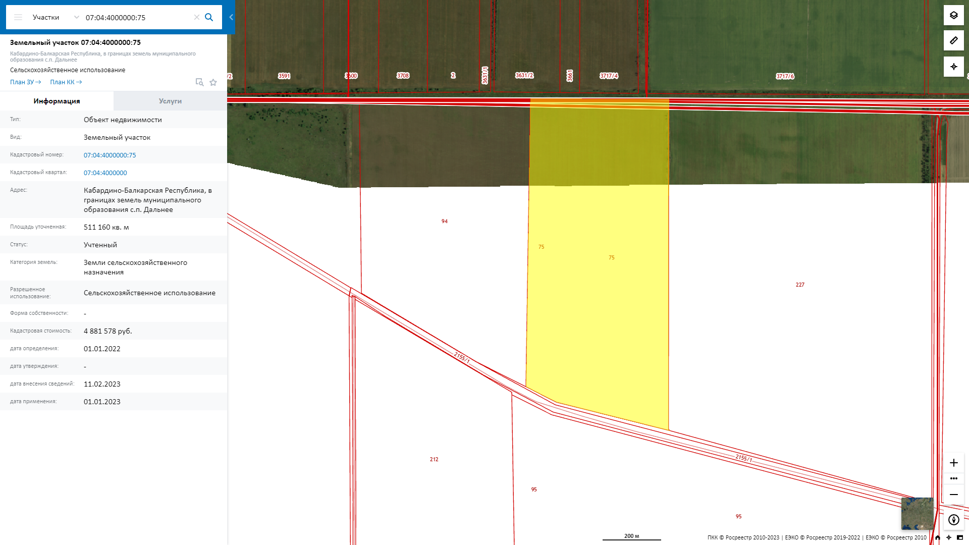Reset map orientation with compass icon
Viewport: 969px width, 545px height.
(x=953, y=520)
